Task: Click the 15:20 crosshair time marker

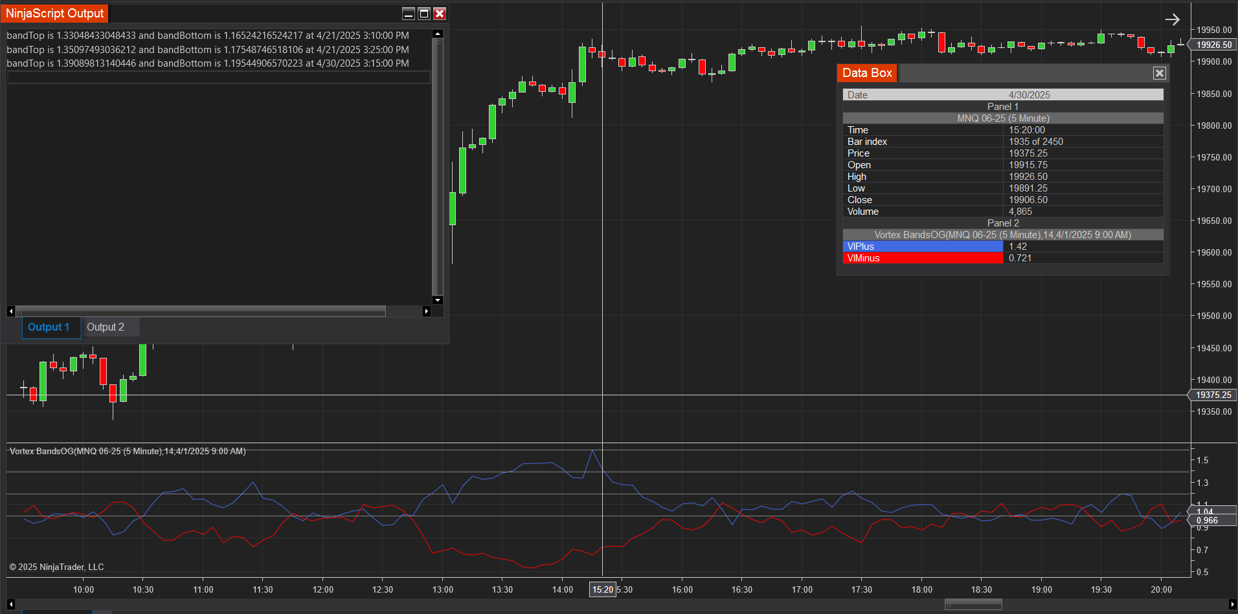Action: 602,589
